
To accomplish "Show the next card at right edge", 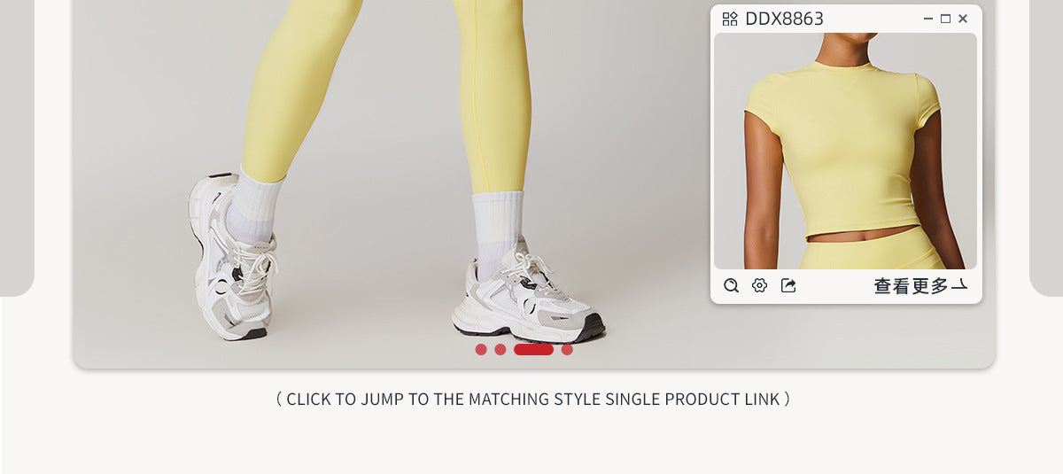I will pyautogui.click(x=1046, y=148).
